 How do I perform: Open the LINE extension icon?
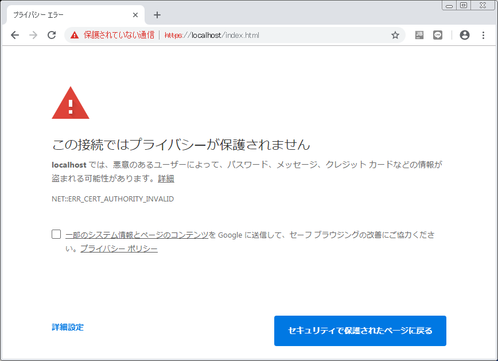click(437, 35)
